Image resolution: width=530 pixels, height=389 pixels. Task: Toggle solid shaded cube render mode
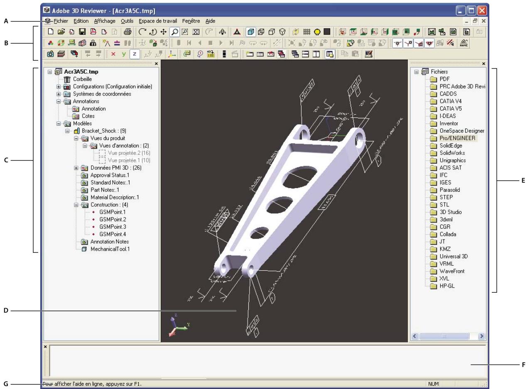coord(251,31)
